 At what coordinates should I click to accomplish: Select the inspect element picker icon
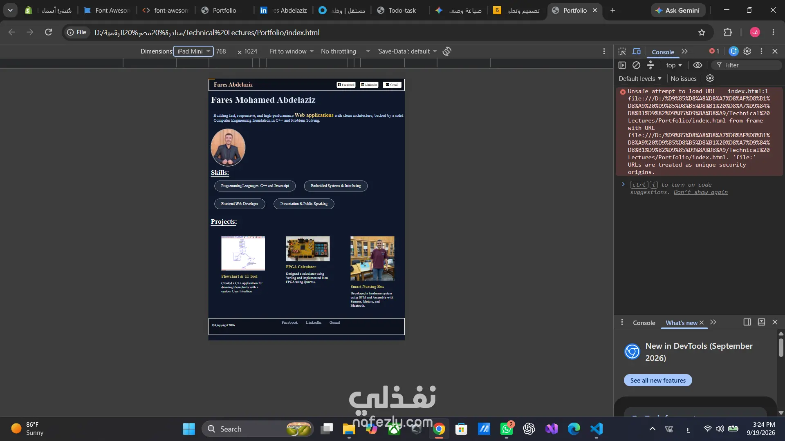[622, 51]
